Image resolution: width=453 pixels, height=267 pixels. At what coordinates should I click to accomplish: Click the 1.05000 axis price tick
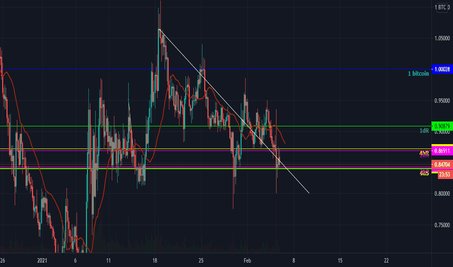(442, 38)
